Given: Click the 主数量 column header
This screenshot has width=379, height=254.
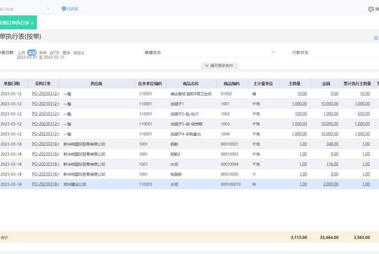Looking at the screenshot, I should coord(295,84).
